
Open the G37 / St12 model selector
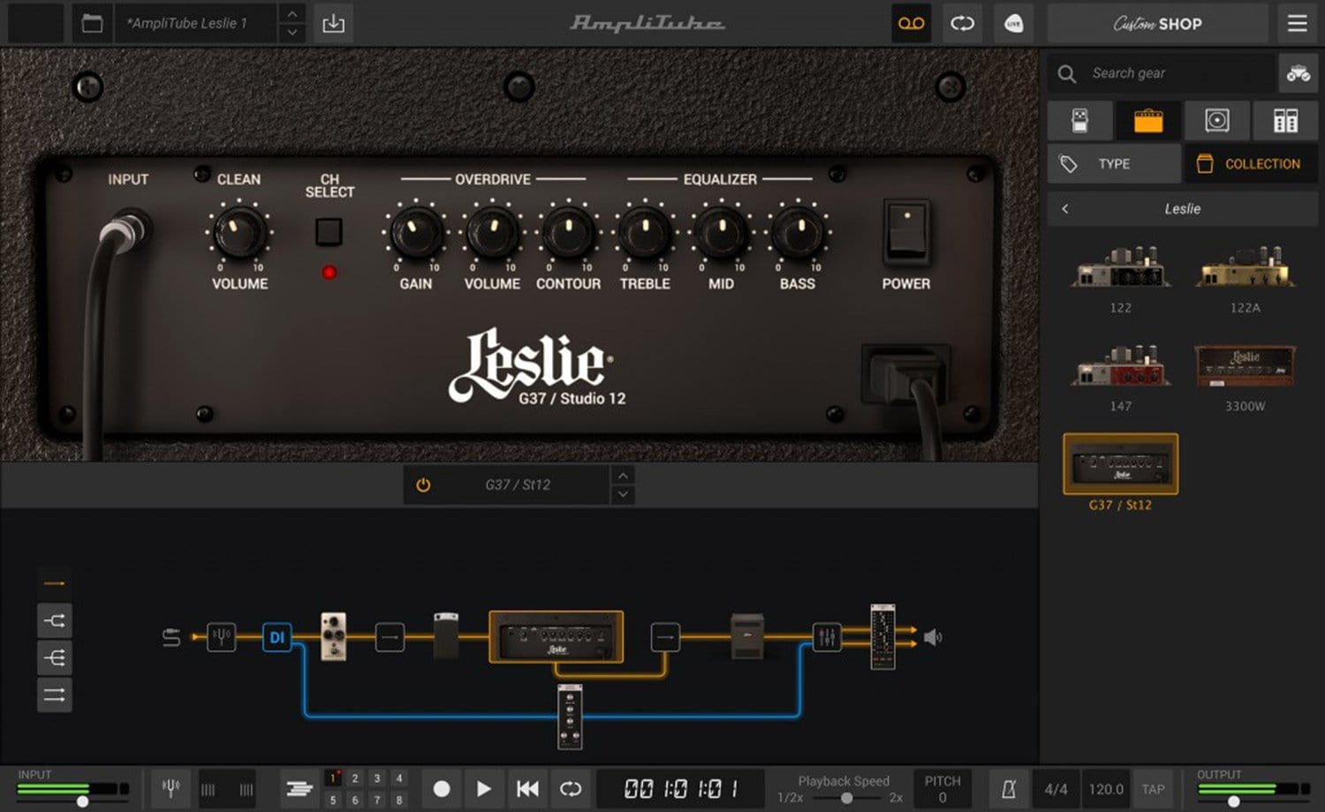518,485
